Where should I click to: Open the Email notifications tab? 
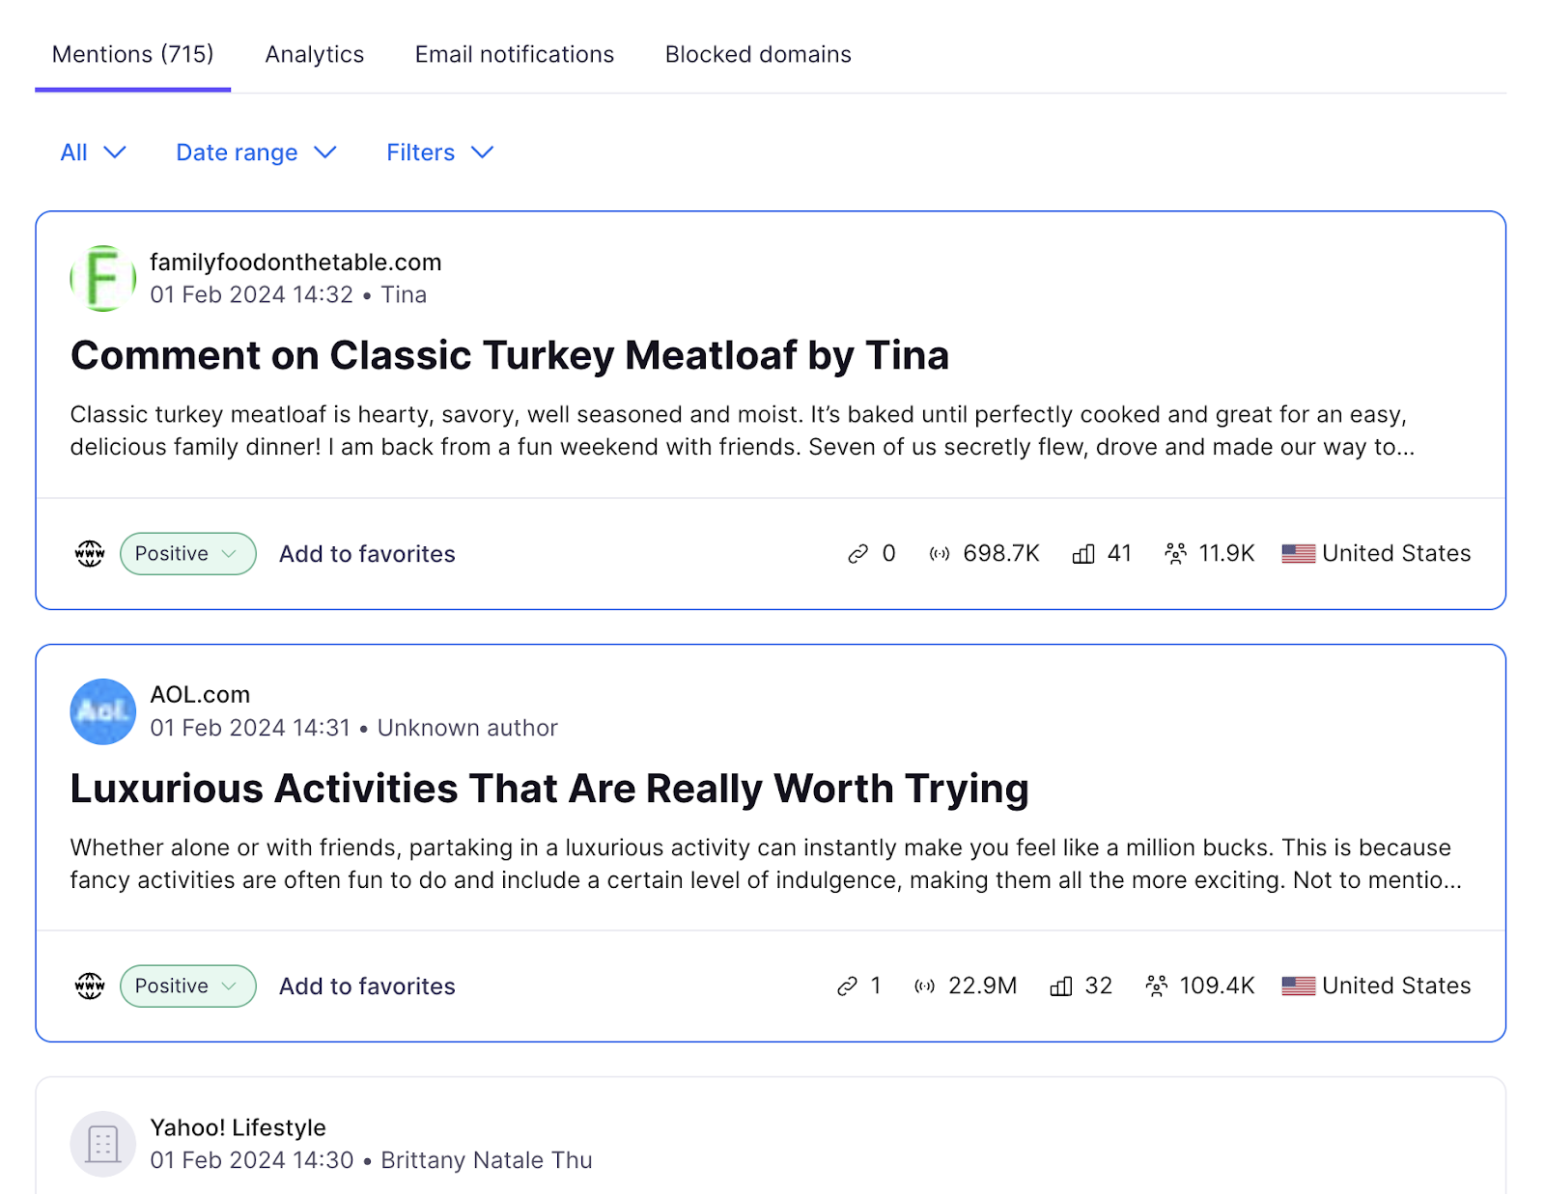tap(514, 54)
